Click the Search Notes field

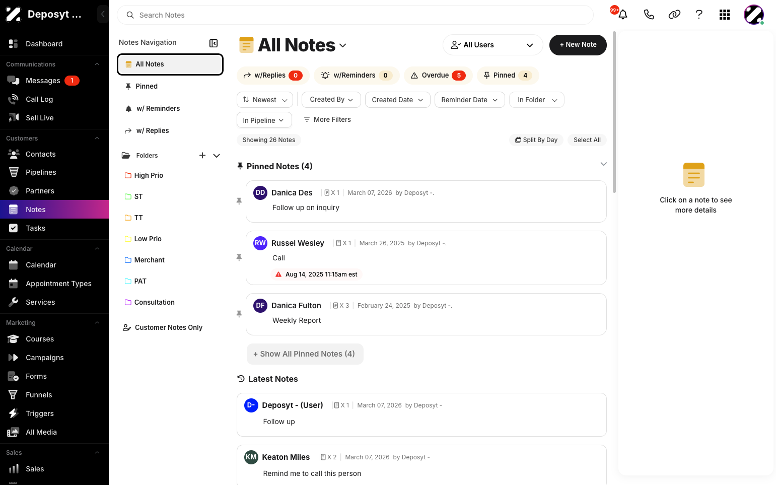point(355,15)
